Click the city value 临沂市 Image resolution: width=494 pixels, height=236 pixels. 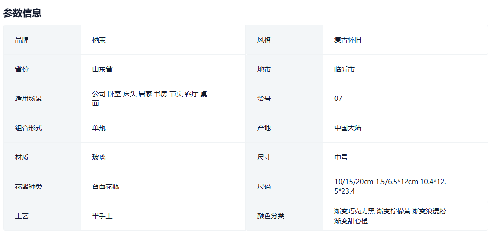(x=344, y=69)
